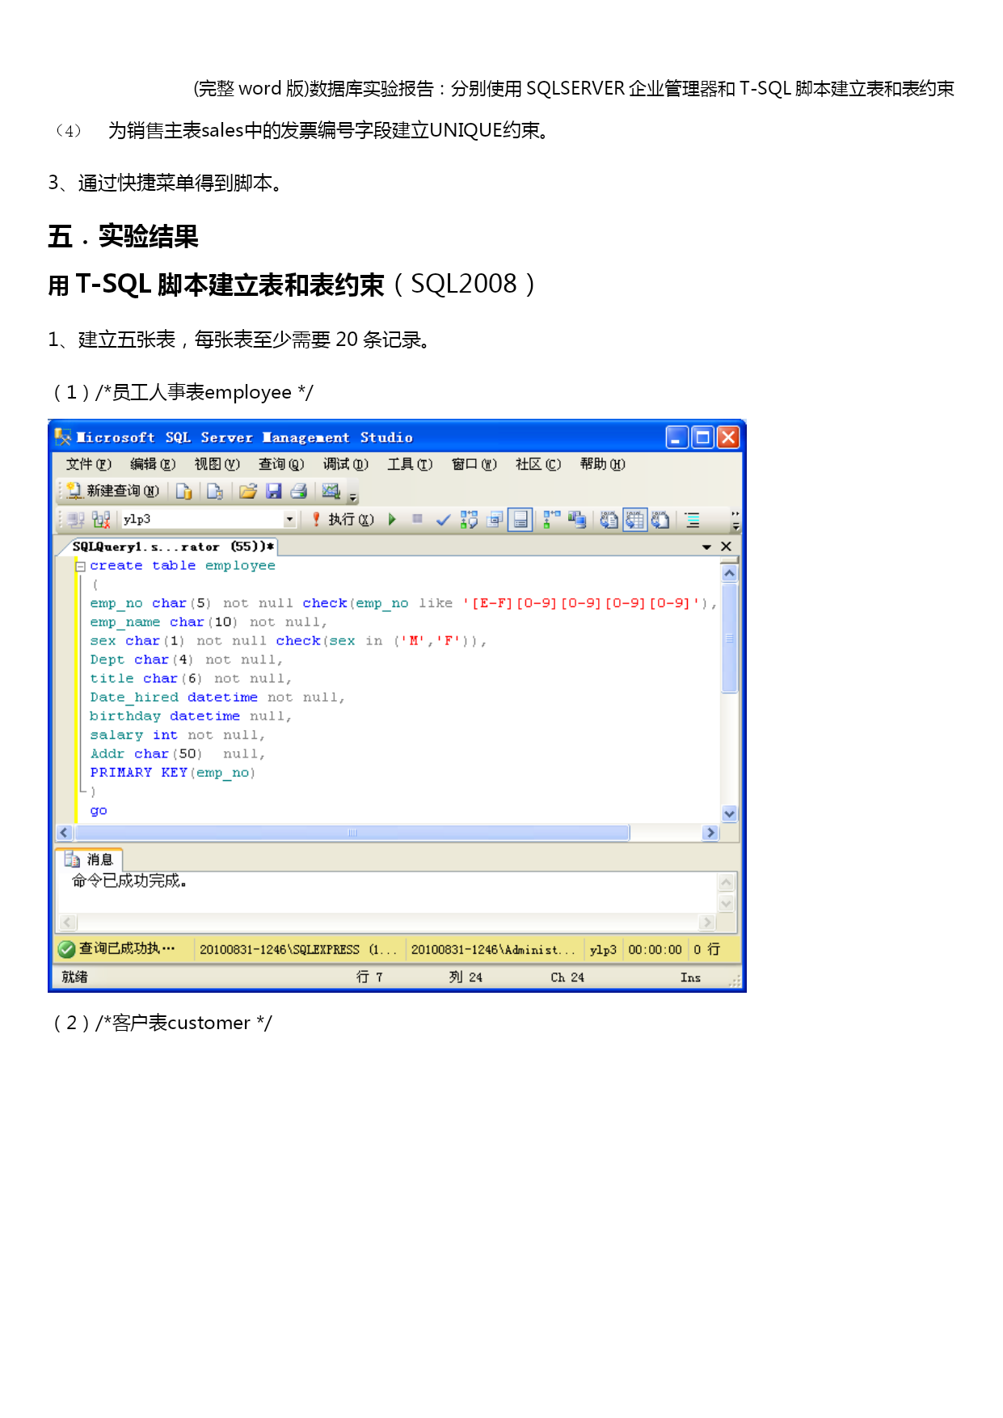Click the editor vertical scrollbar thumb
The width and height of the screenshot is (1003, 1418).
click(x=730, y=639)
